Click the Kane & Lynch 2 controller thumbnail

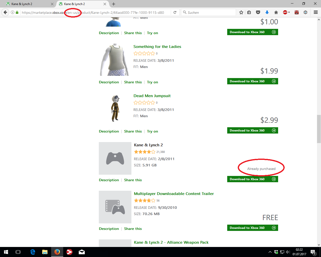[x=115, y=158]
